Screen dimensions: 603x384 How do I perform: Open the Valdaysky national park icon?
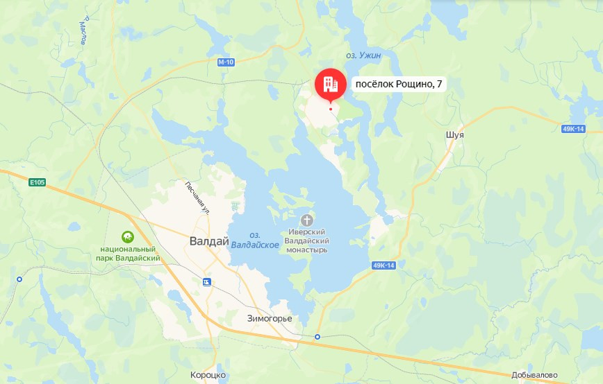[x=128, y=237]
